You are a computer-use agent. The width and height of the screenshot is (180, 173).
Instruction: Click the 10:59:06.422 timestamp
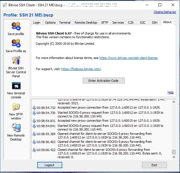click(46, 150)
